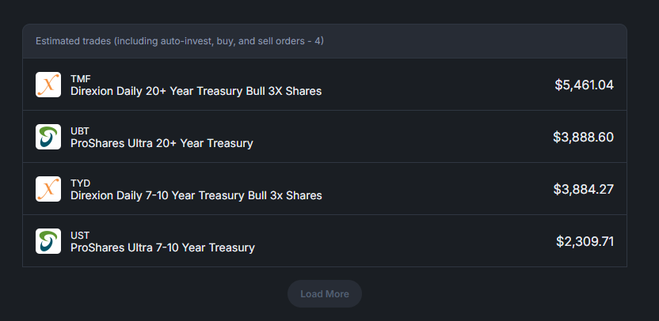This screenshot has height=321, width=659.
Task: Open ProShares Ultra 20+ Year Treasury
Action: coord(162,143)
